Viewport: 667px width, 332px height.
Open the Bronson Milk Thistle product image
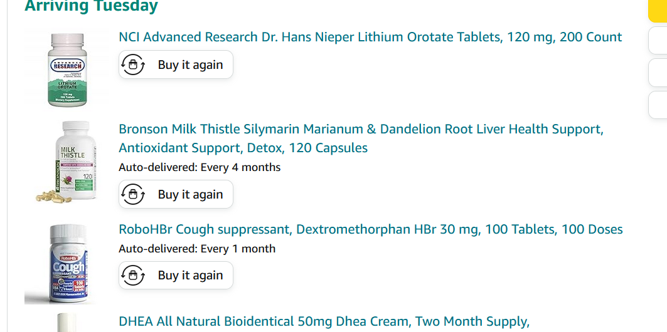pyautogui.click(x=67, y=162)
